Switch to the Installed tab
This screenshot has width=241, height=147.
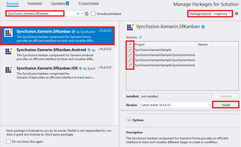(35, 4)
